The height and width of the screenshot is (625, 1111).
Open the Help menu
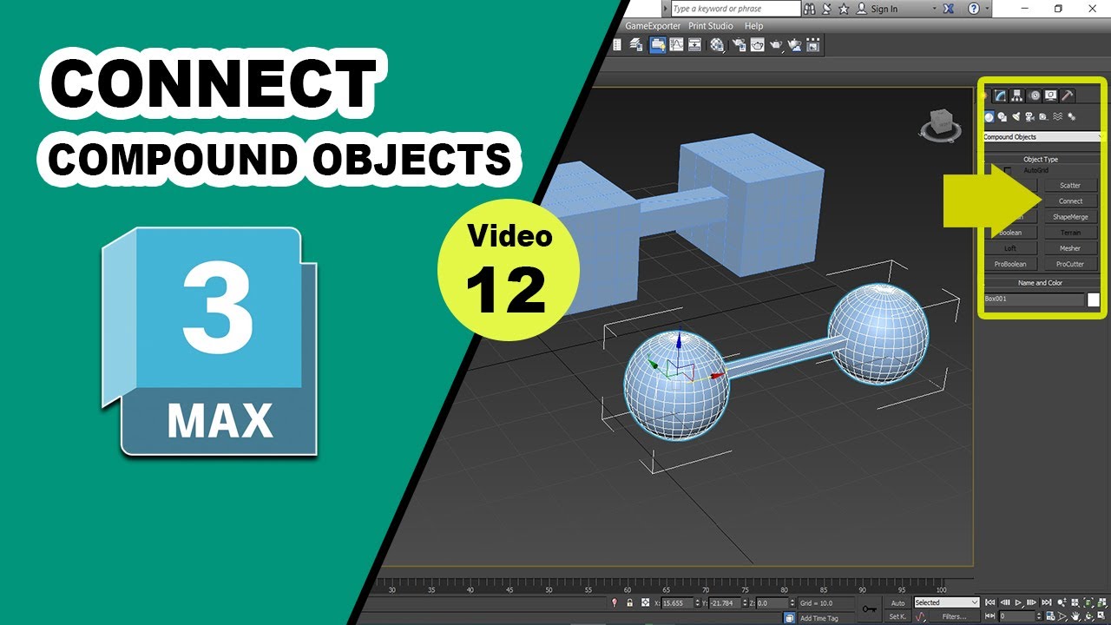pos(753,26)
